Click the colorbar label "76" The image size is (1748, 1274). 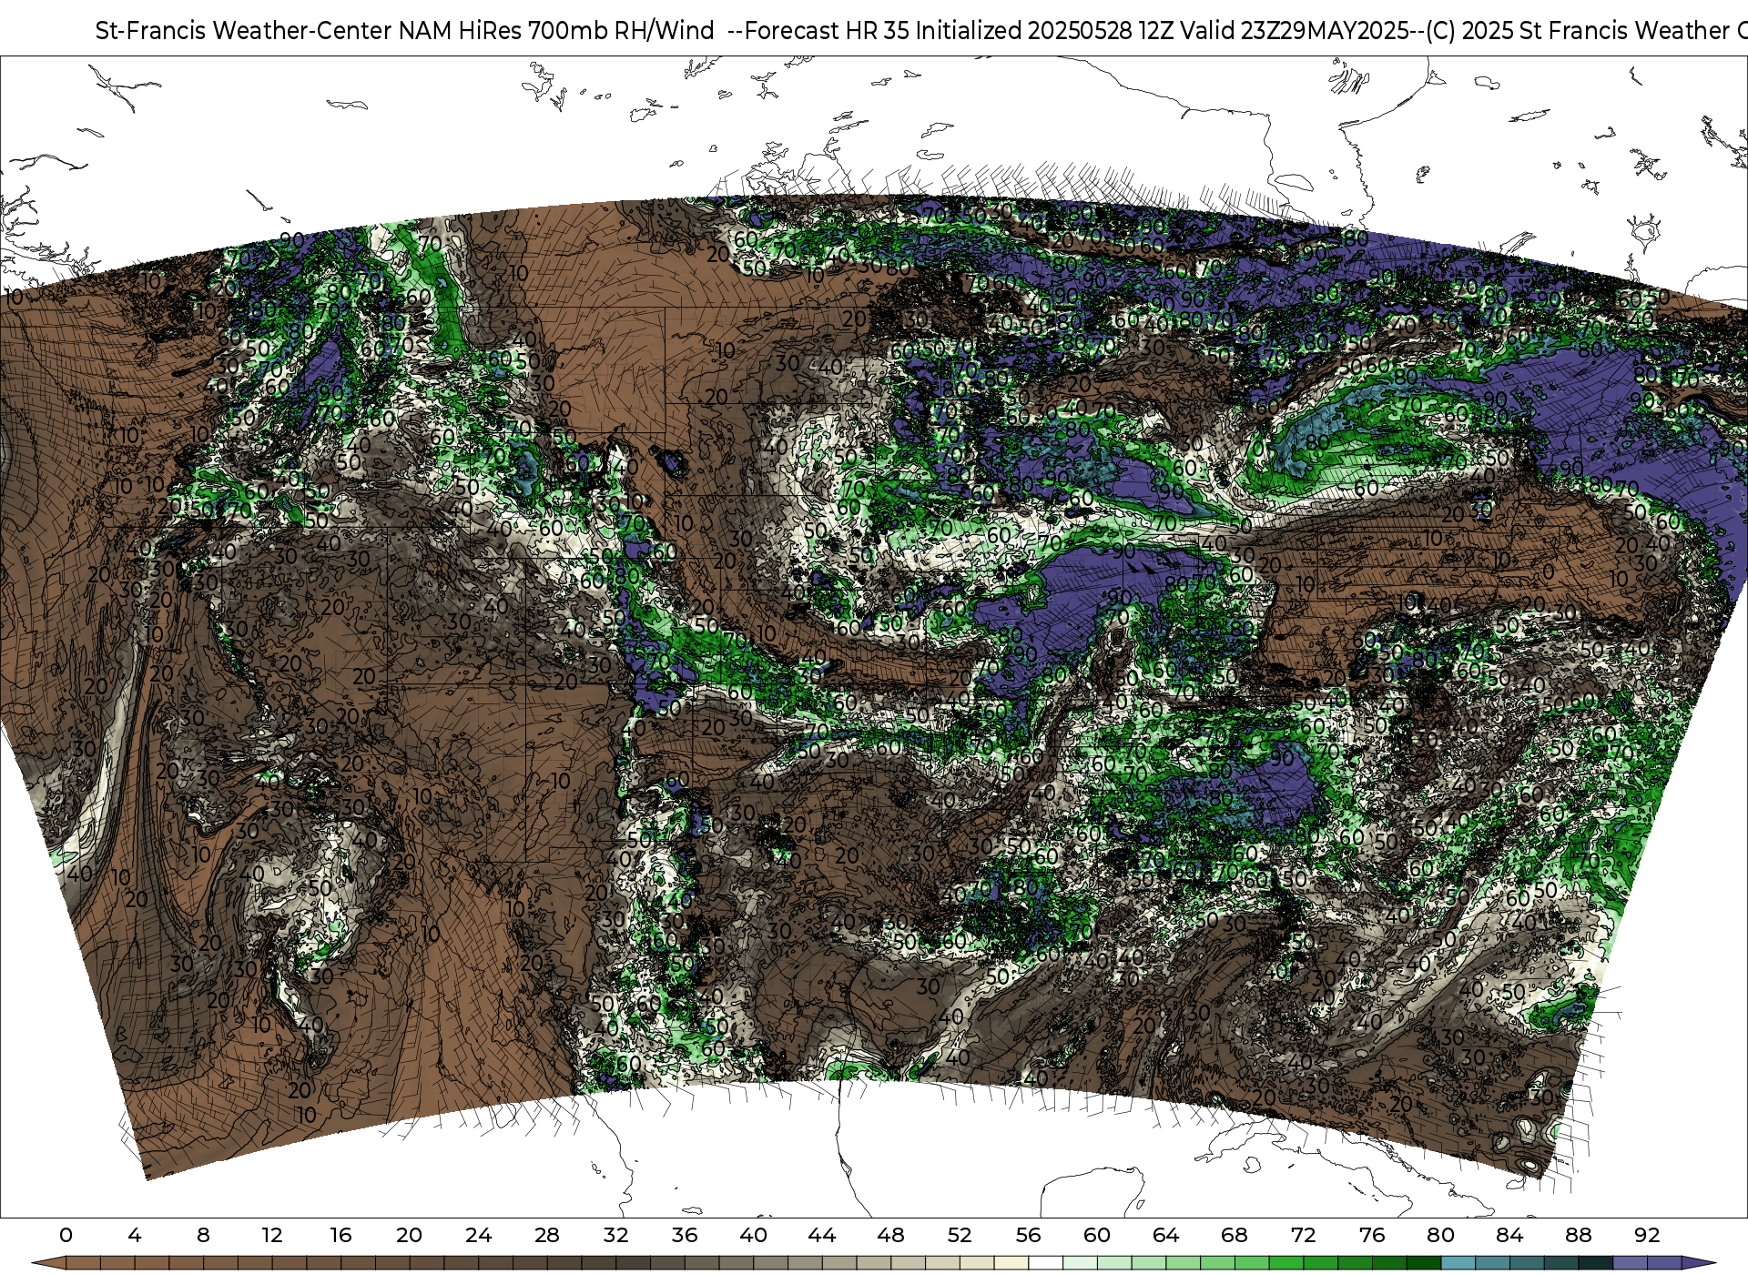coord(1372,1235)
